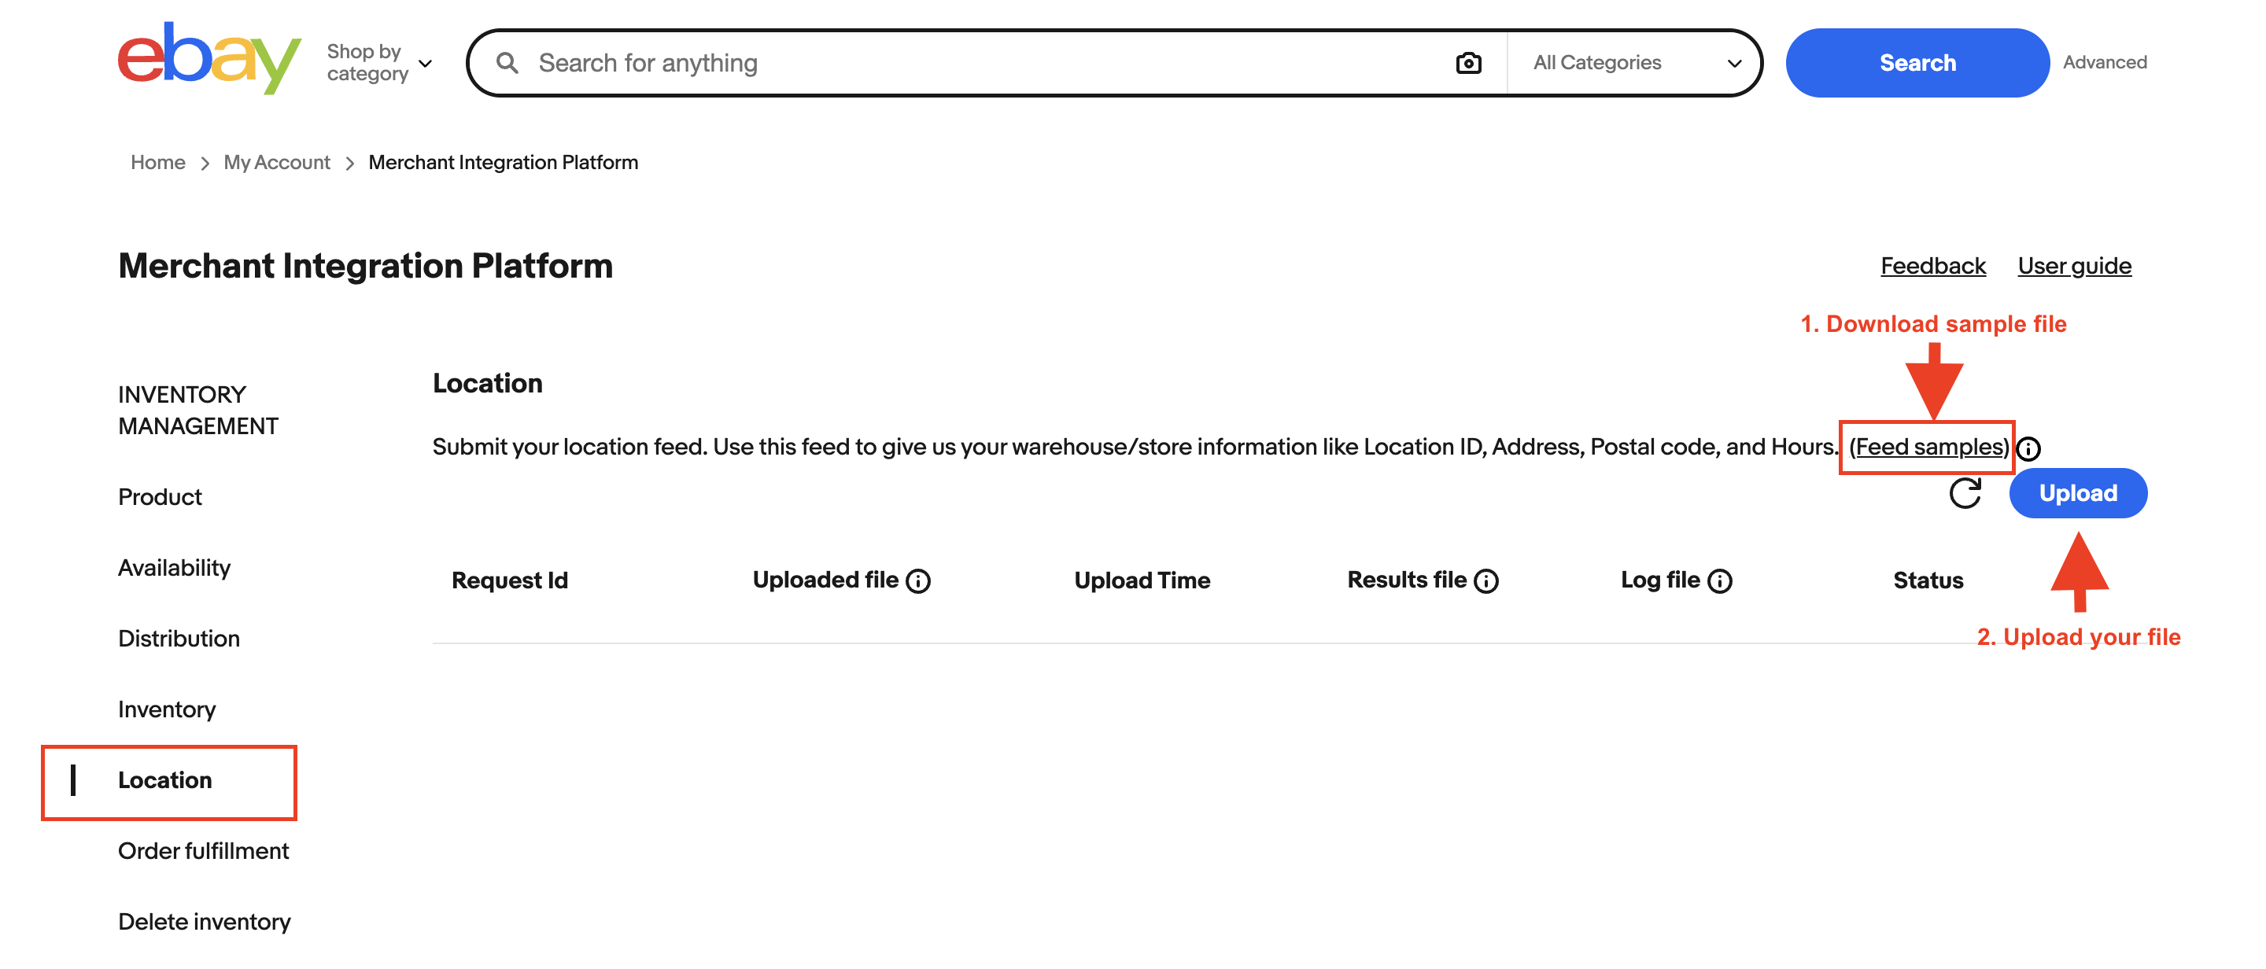Select Product in sidebar menu

click(160, 497)
